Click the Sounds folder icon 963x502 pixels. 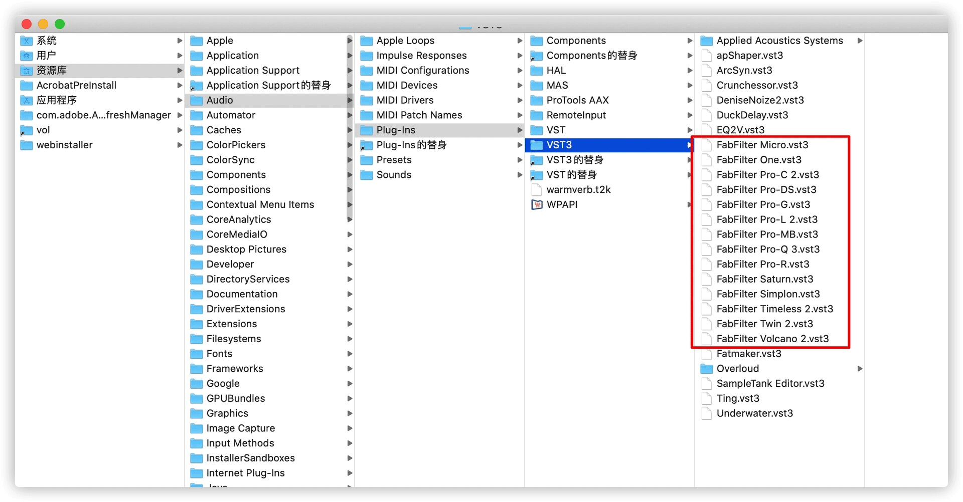(367, 175)
